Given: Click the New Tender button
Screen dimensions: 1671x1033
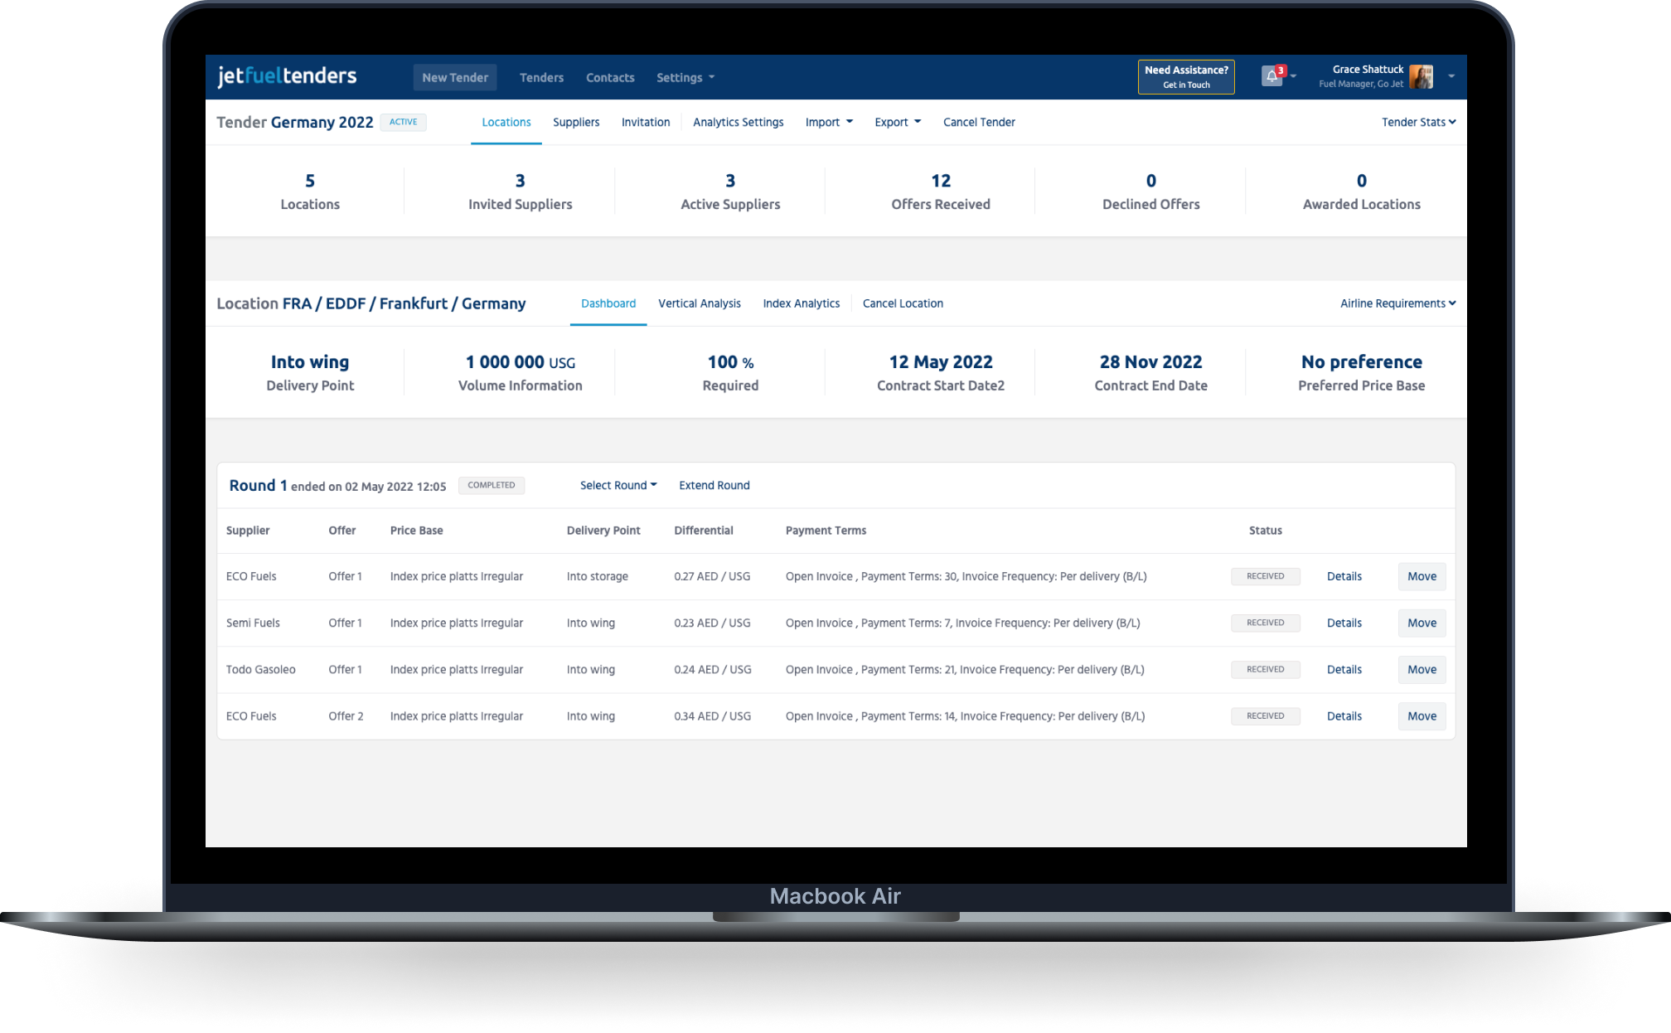Looking at the screenshot, I should tap(455, 78).
